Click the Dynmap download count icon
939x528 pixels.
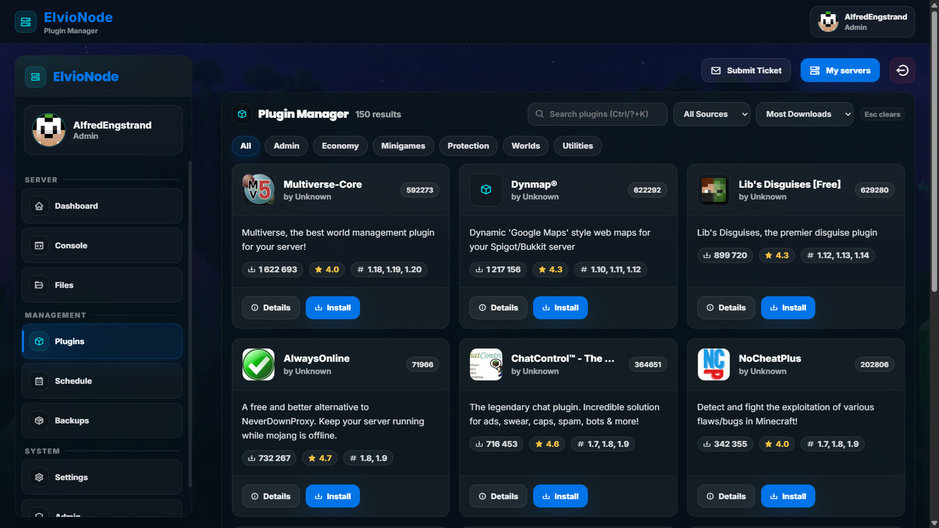479,269
